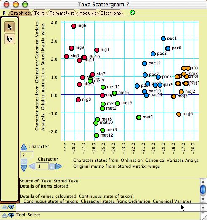Select the arrow selection tool
This screenshot has height=220, width=207.
pos(10,27)
